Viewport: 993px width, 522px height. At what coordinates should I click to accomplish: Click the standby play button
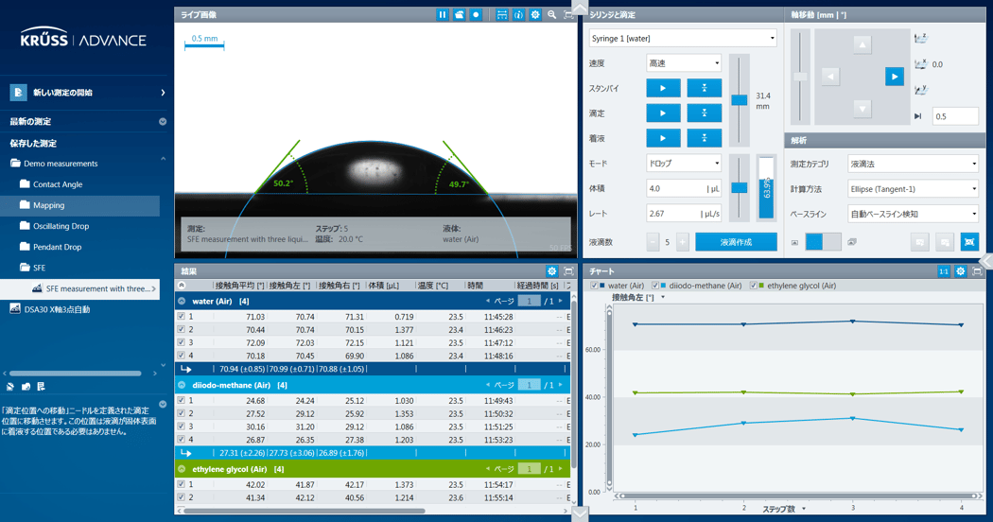(x=663, y=88)
